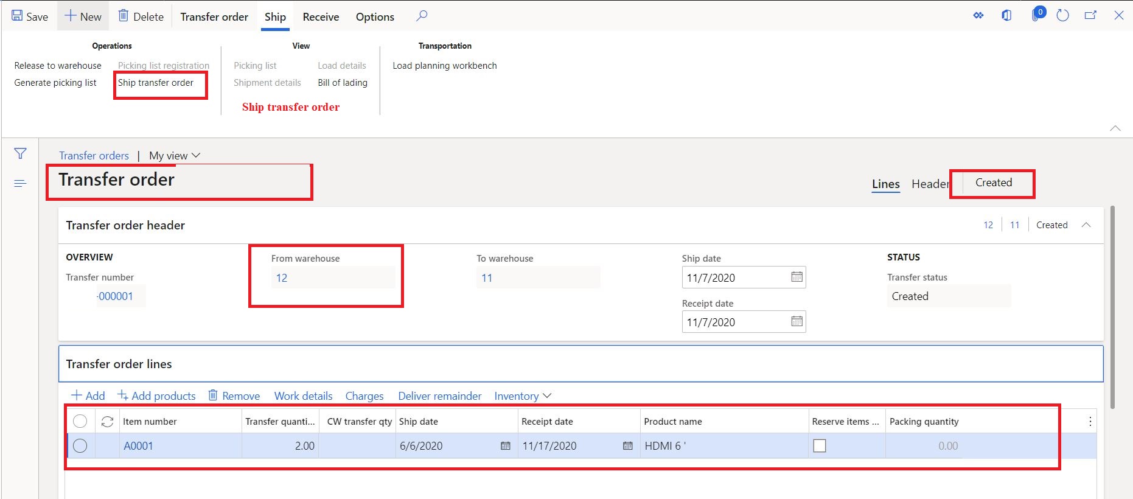
Task: Click the grid refresh icon column header
Action: point(107,421)
